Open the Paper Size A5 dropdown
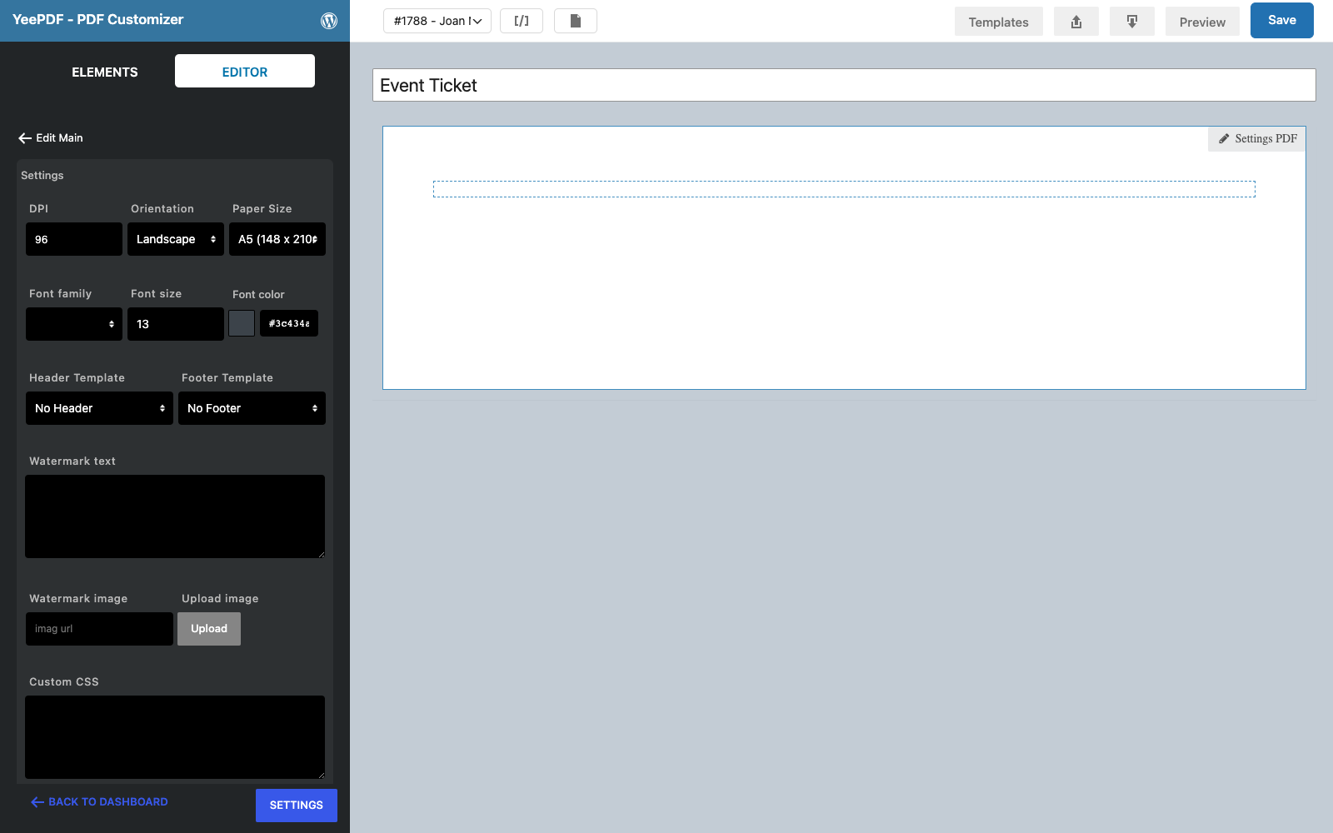 pyautogui.click(x=277, y=239)
